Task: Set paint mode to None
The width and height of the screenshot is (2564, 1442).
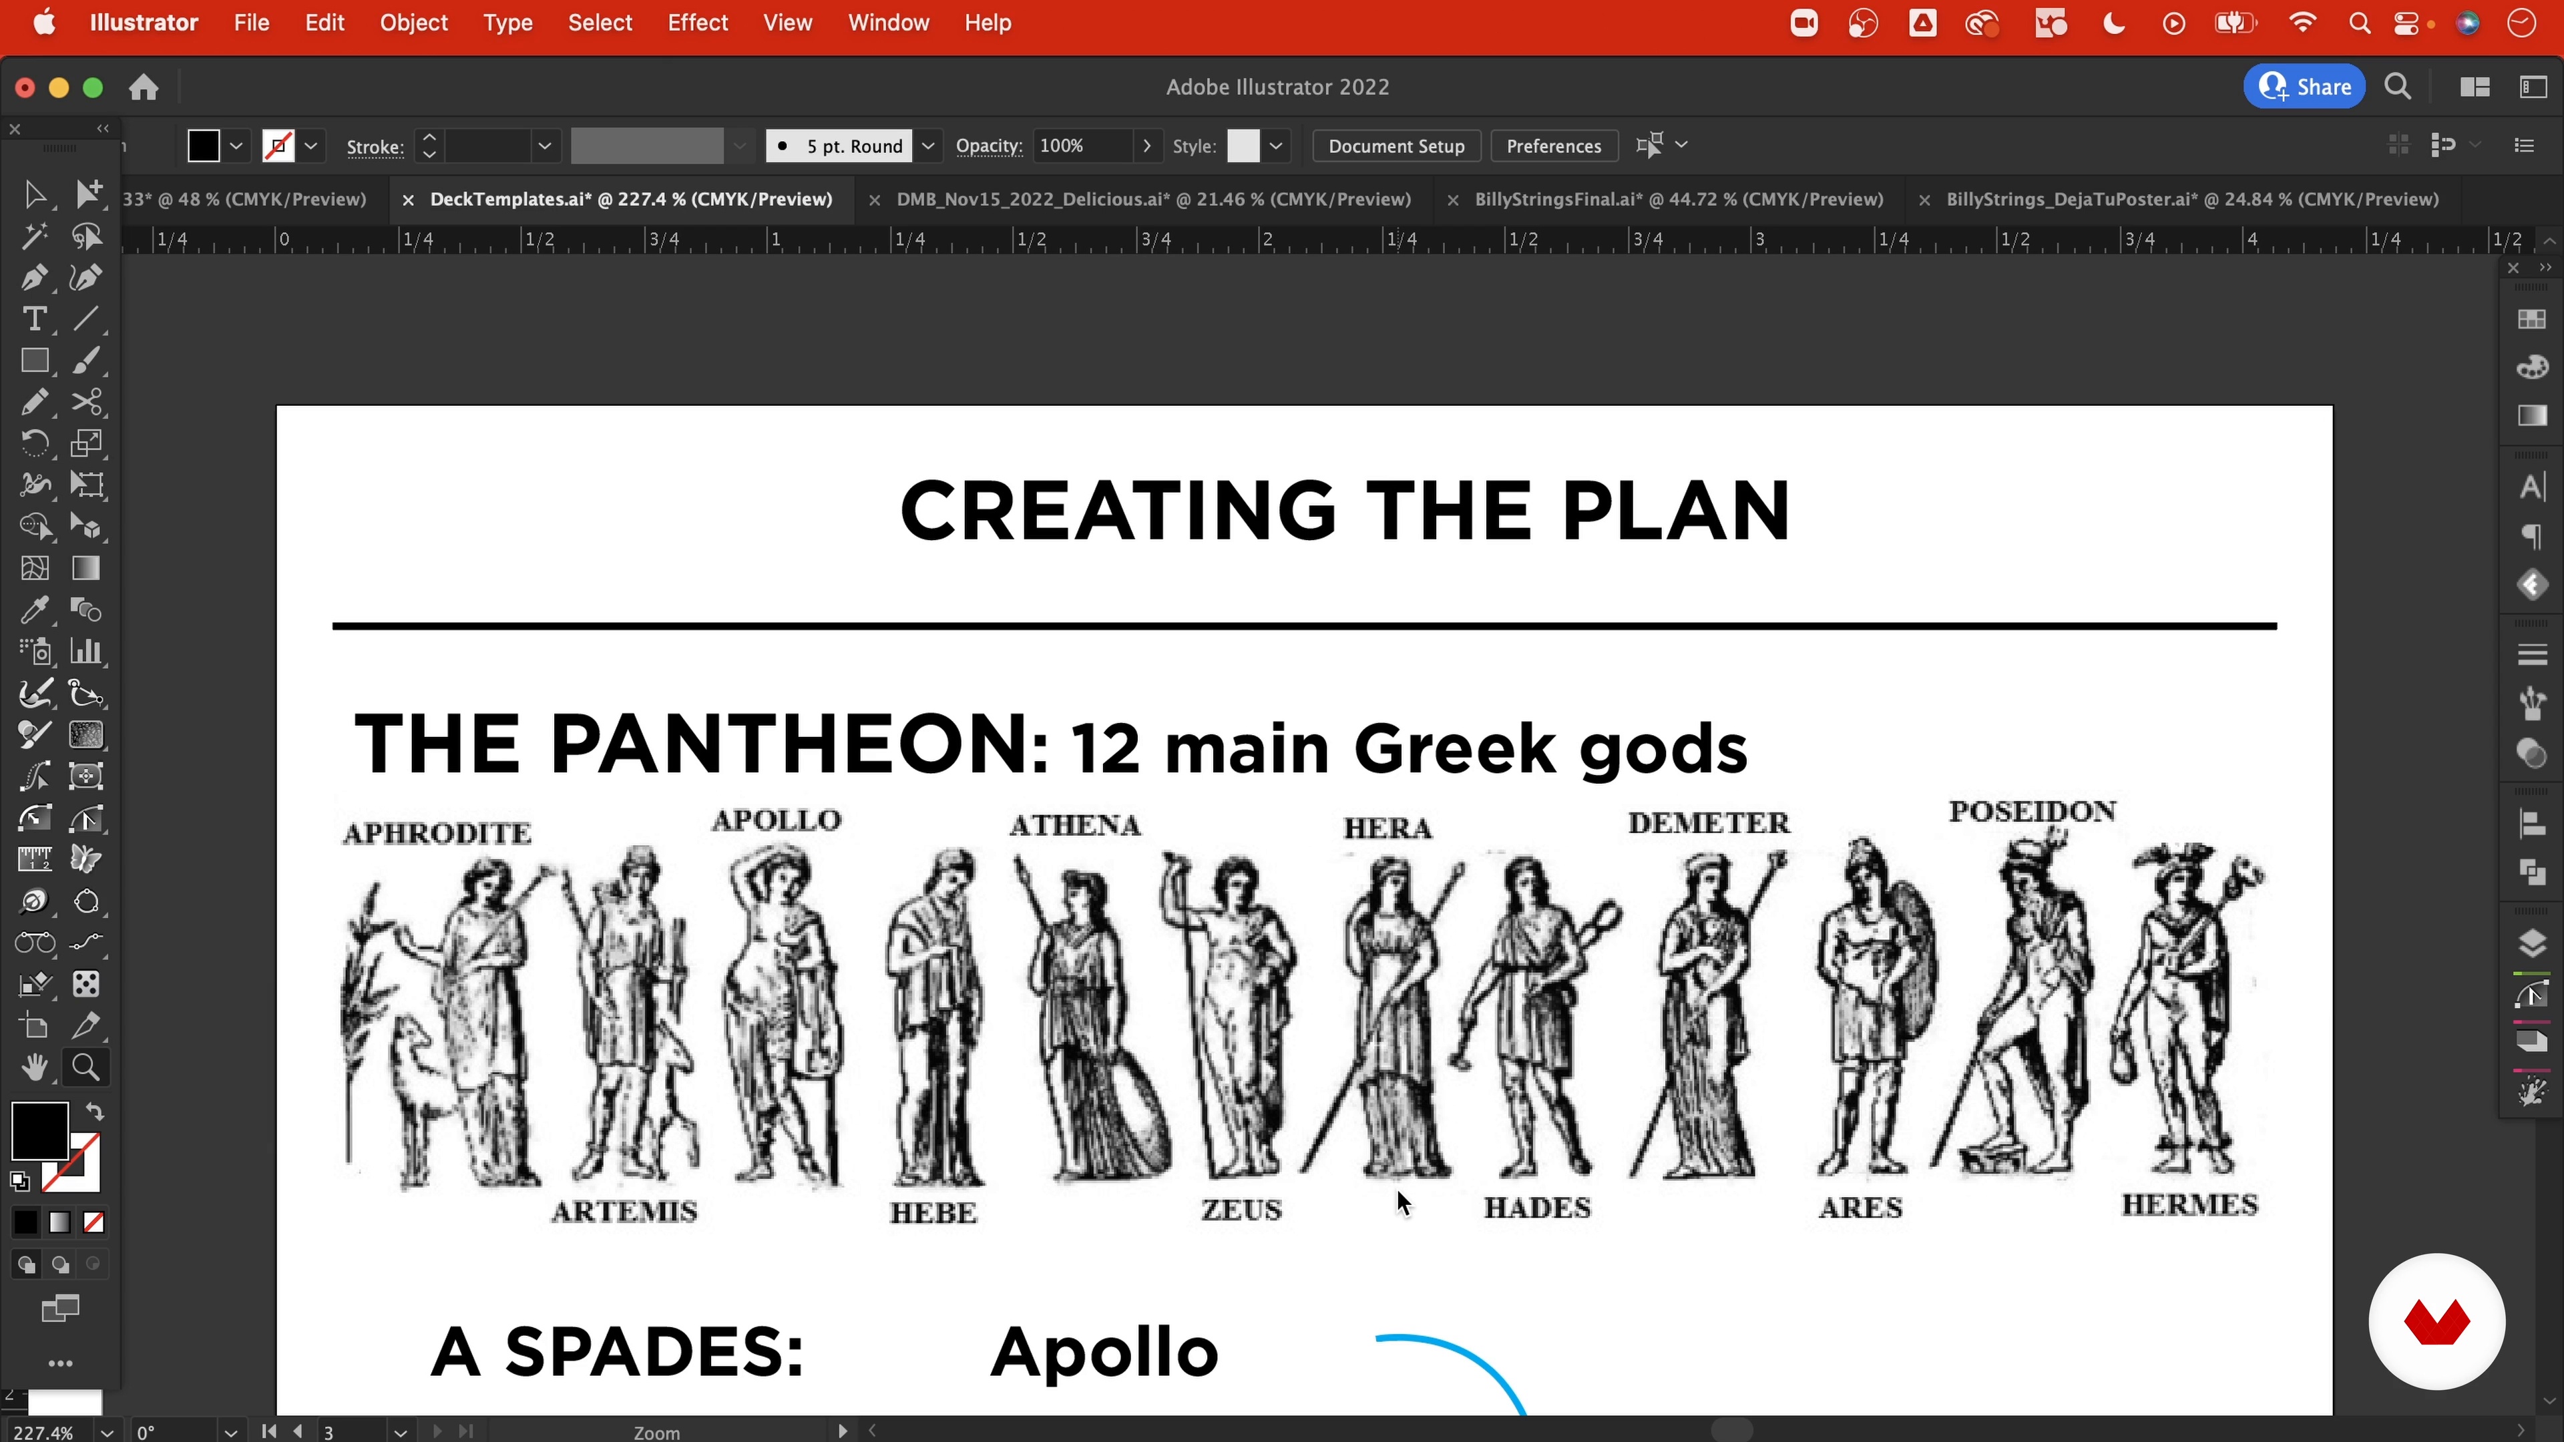Action: pyautogui.click(x=93, y=1222)
